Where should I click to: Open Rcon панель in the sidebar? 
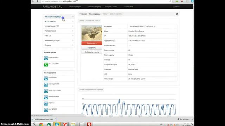59,21
